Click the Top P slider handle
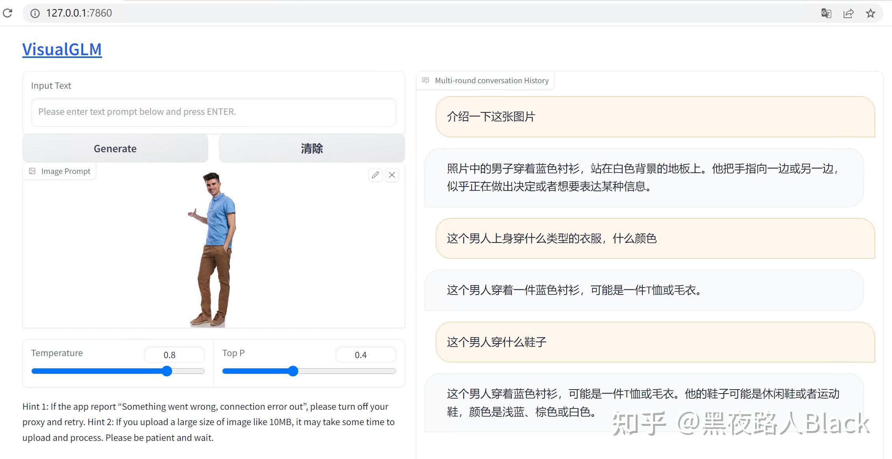Viewport: 892px width, 459px height. [293, 371]
